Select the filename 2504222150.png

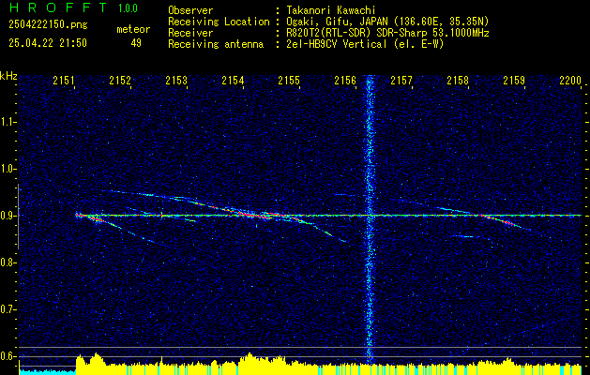click(x=48, y=25)
